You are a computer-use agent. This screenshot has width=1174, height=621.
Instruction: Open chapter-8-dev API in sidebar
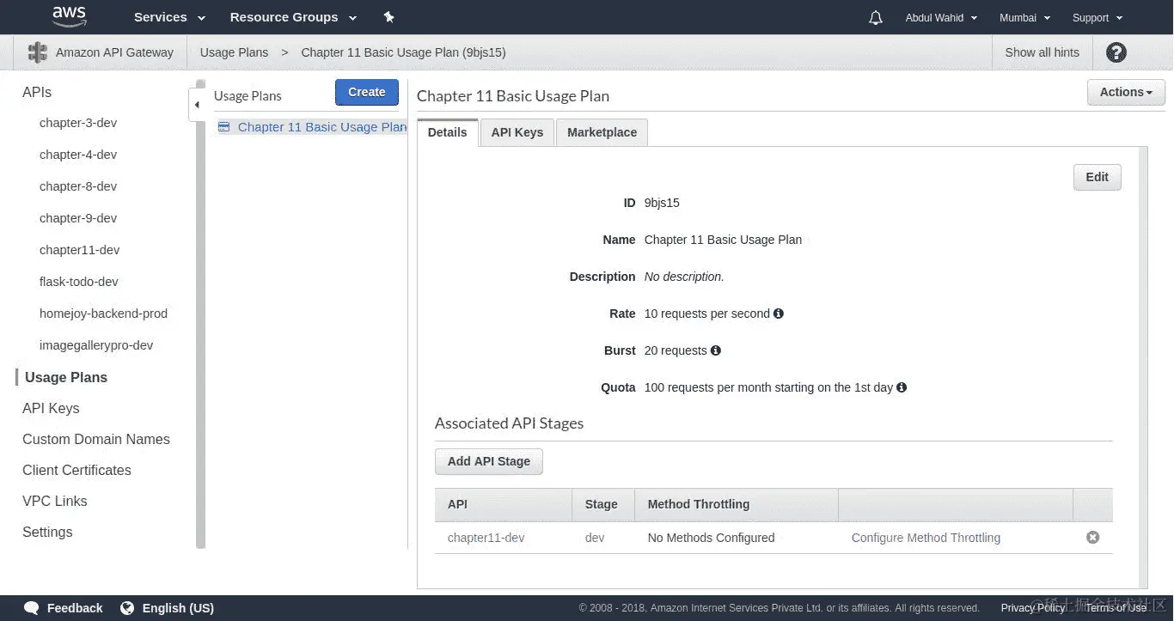78,186
